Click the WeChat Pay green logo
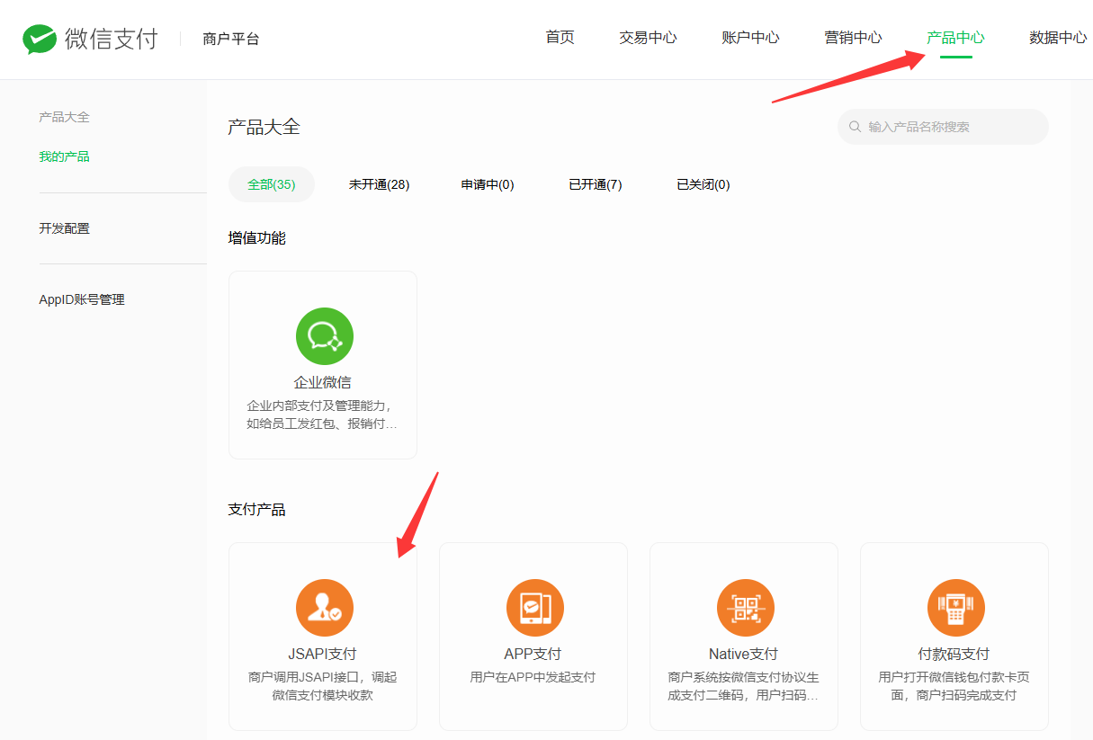This screenshot has width=1093, height=740. (x=40, y=39)
